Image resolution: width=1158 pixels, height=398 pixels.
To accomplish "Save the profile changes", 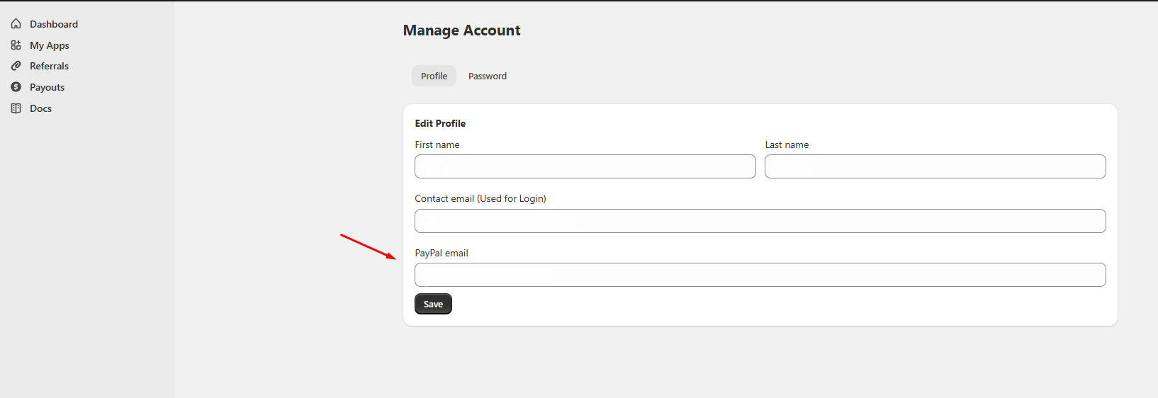I will click(433, 304).
